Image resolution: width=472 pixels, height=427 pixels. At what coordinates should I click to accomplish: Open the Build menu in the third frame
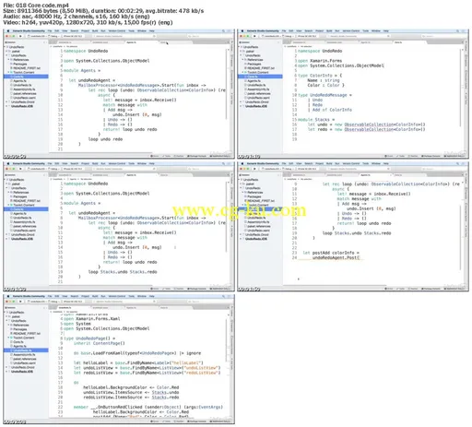coord(95,163)
